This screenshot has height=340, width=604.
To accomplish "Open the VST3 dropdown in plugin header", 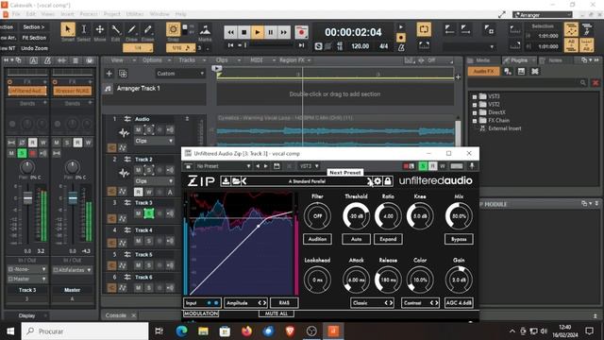I will [x=309, y=166].
